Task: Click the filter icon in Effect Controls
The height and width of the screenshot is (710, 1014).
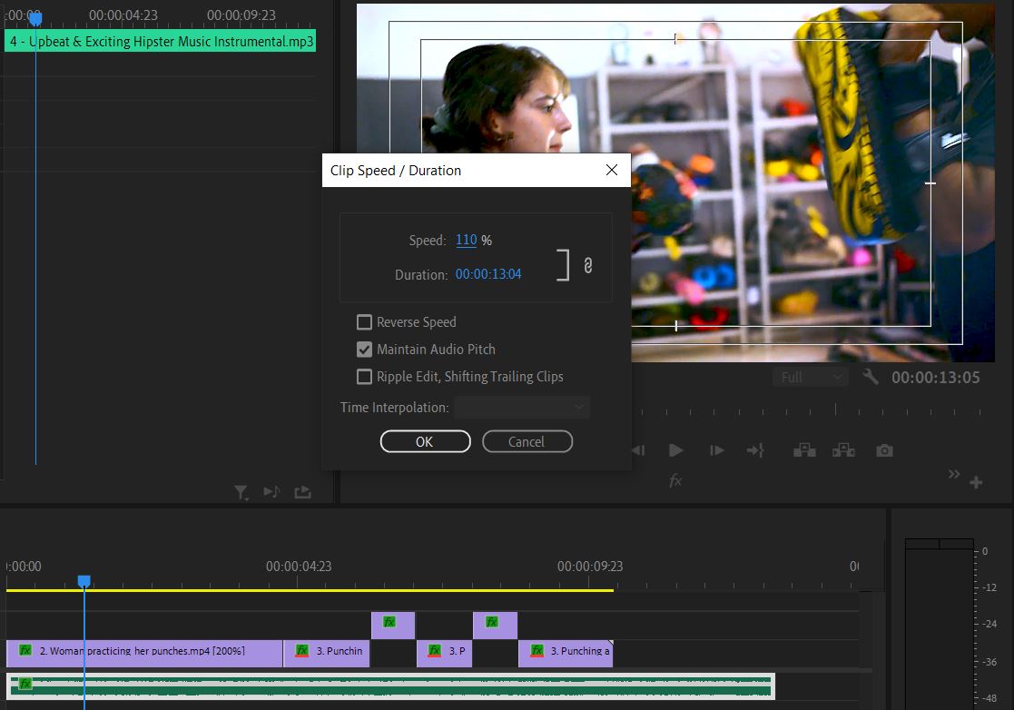Action: click(241, 493)
